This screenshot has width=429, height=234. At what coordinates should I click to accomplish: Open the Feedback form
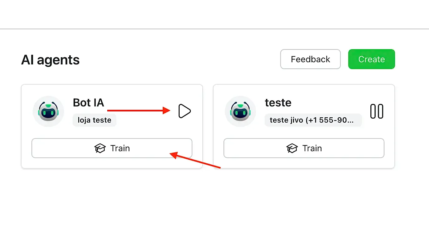point(311,59)
